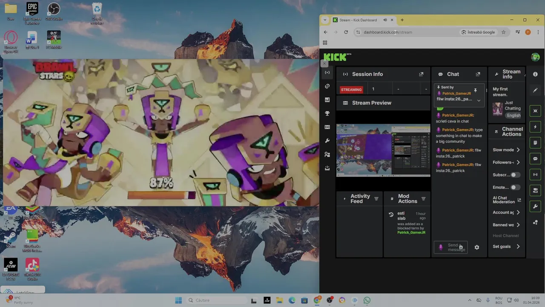This screenshot has height=307, width=545.
Task: Open Mod Actions filter menu
Action: [x=423, y=199]
